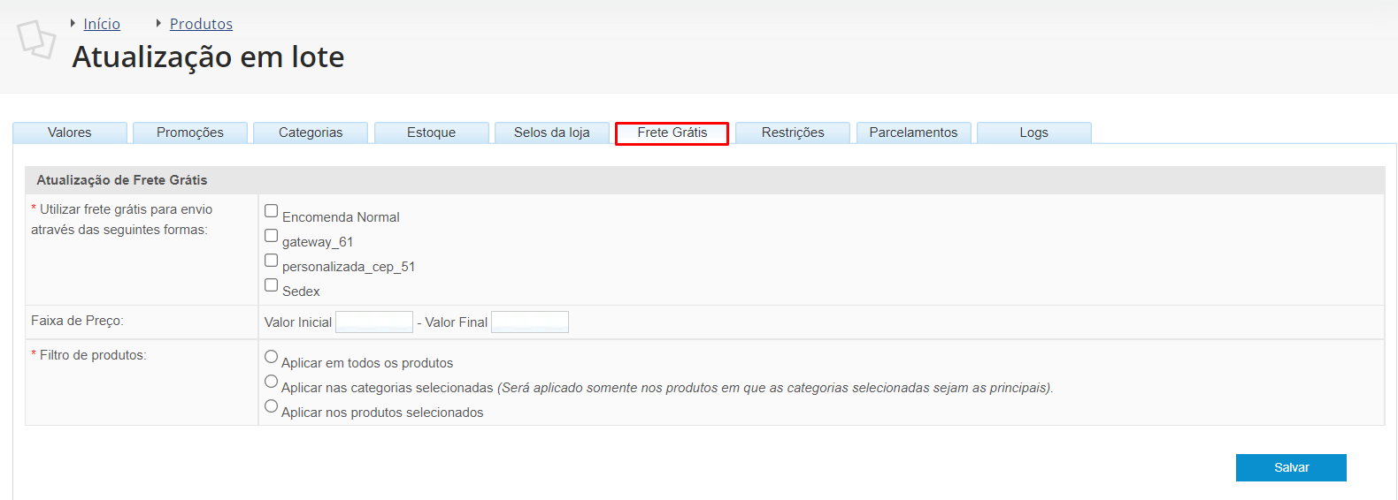The width and height of the screenshot is (1398, 500).
Task: Select the Estoque tab
Action: click(x=432, y=133)
